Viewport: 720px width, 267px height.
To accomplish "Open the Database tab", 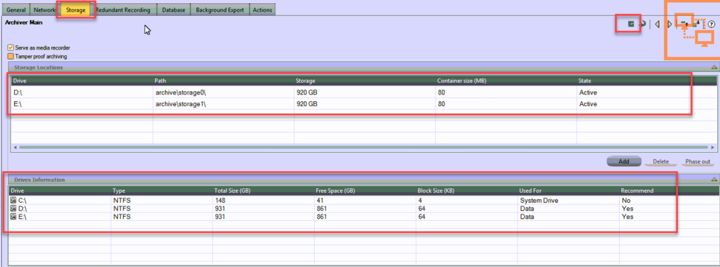I will pyautogui.click(x=173, y=10).
